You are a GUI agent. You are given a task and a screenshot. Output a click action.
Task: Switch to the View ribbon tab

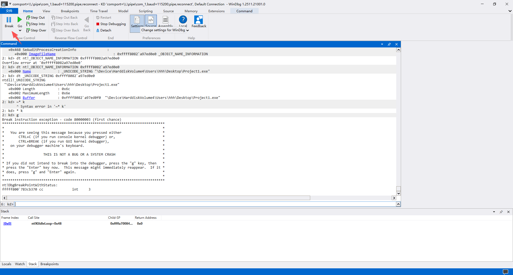46,11
